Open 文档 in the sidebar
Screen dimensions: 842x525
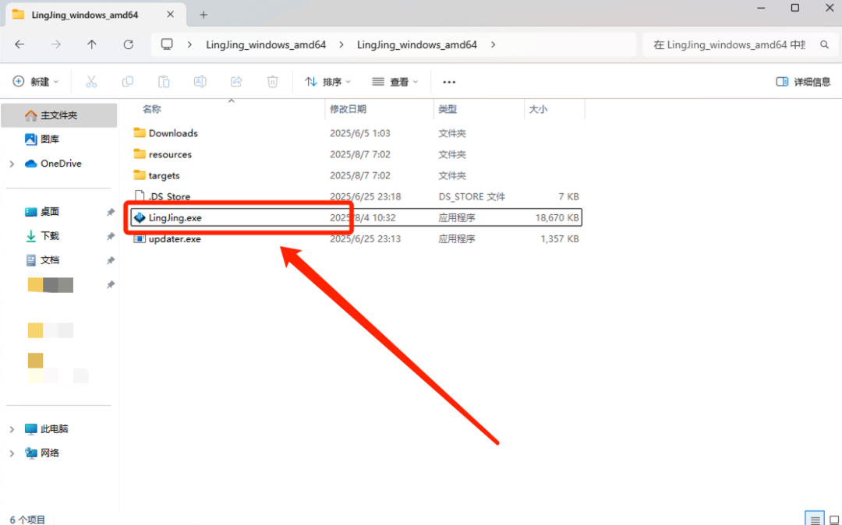[49, 260]
